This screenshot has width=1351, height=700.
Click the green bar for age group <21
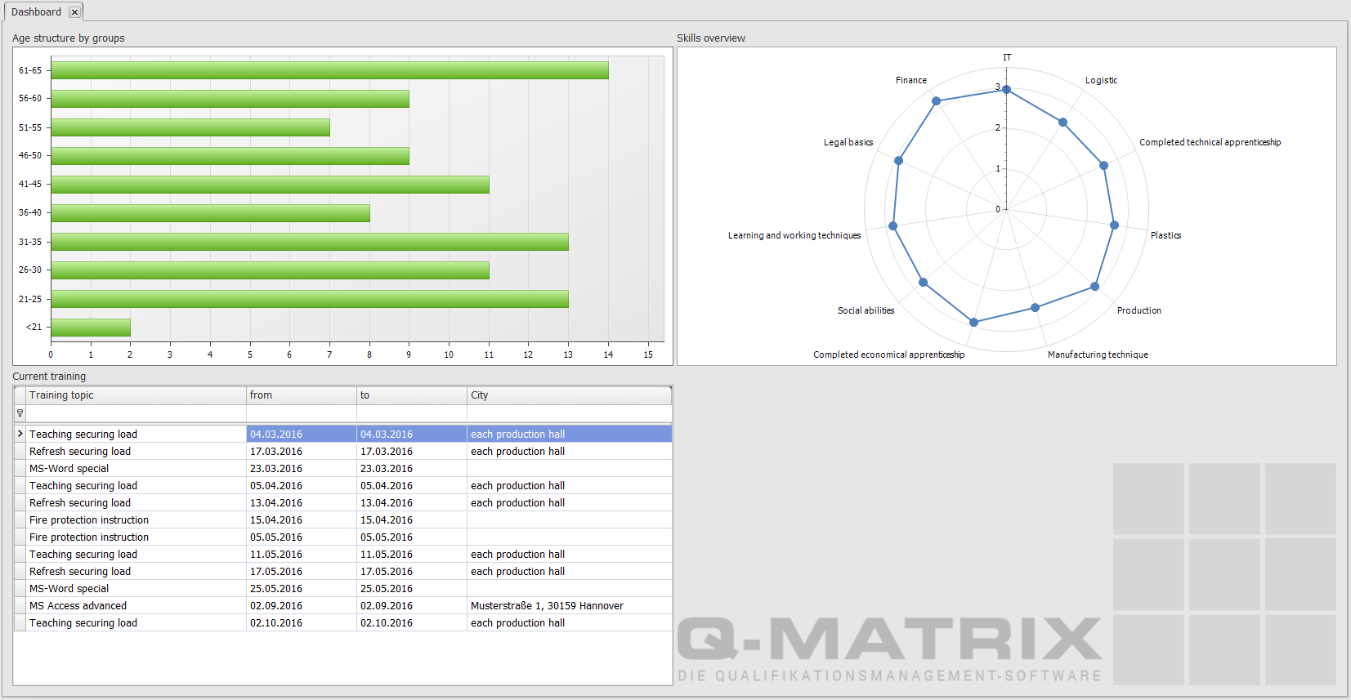click(91, 328)
